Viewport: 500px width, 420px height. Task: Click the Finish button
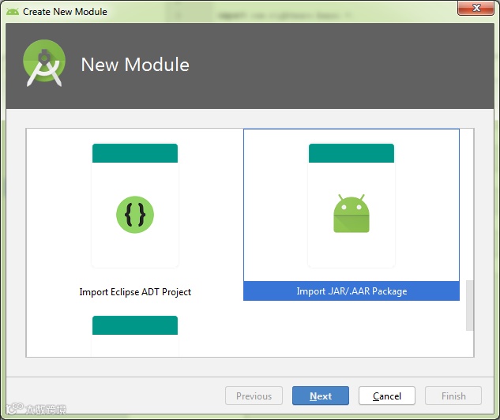click(453, 396)
